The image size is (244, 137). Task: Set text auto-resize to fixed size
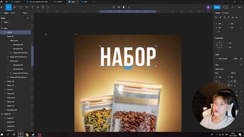click(235, 81)
